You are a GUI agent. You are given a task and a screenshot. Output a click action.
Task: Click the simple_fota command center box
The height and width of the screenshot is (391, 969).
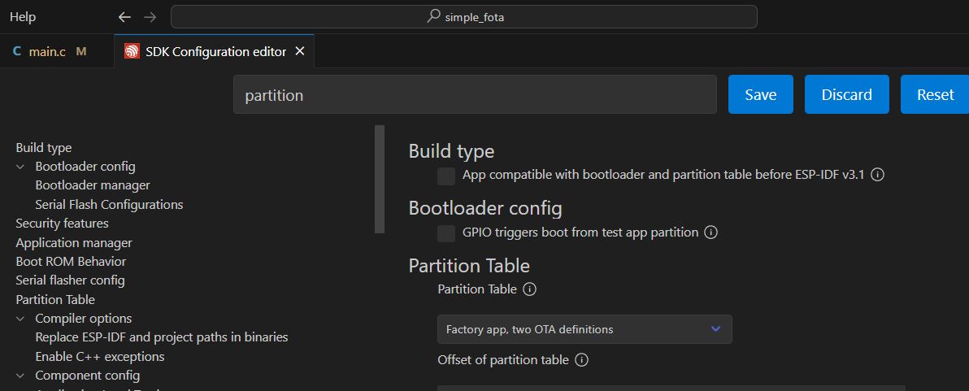pos(464,17)
